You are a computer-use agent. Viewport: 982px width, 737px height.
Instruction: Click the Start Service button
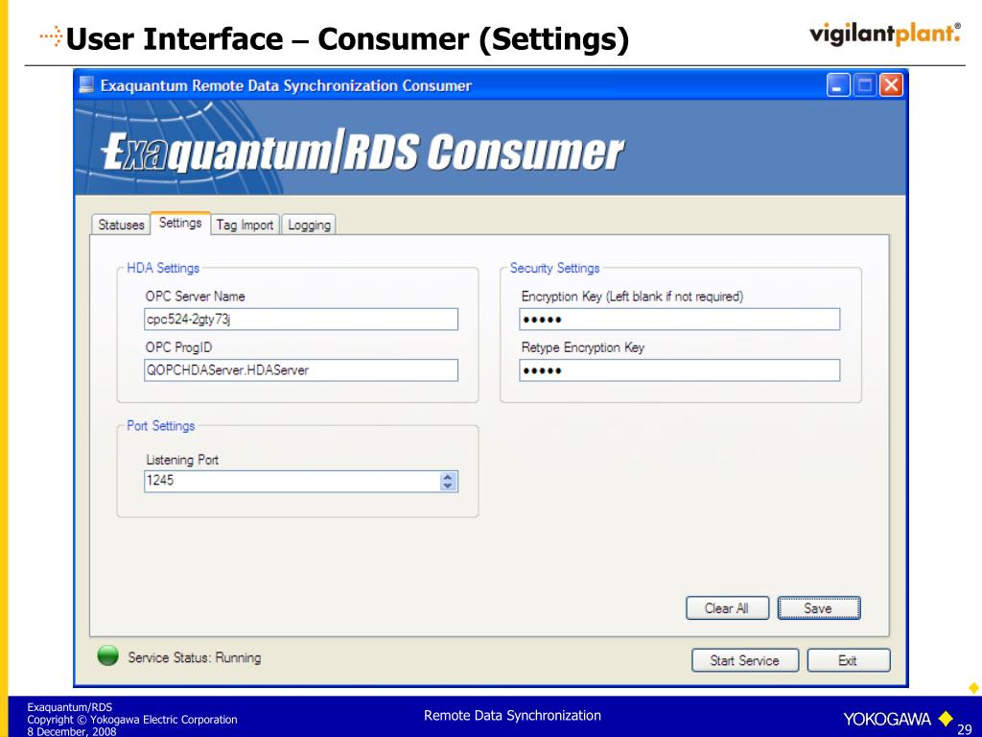[x=744, y=660]
